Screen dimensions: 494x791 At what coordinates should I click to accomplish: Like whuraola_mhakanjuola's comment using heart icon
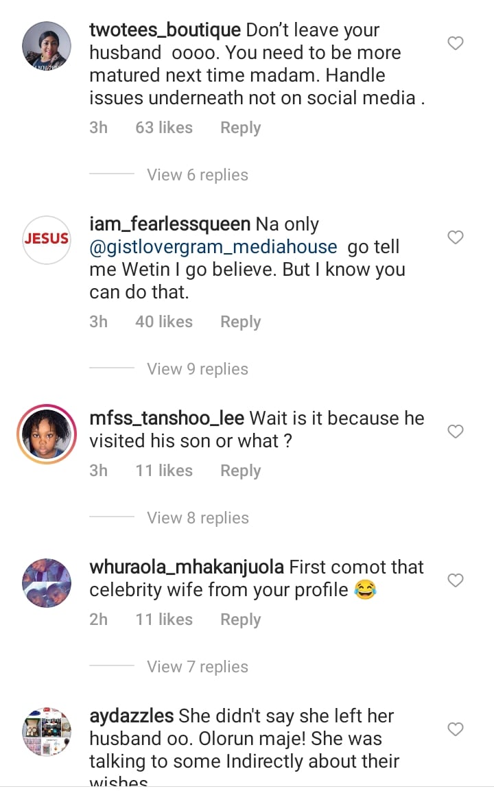click(x=456, y=580)
